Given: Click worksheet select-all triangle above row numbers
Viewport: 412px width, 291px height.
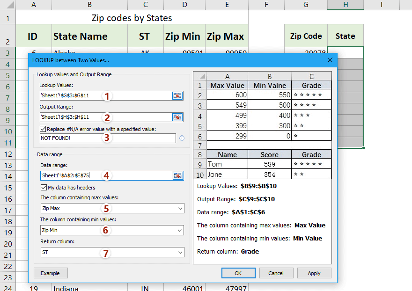Looking at the screenshot, I should coord(8,4).
